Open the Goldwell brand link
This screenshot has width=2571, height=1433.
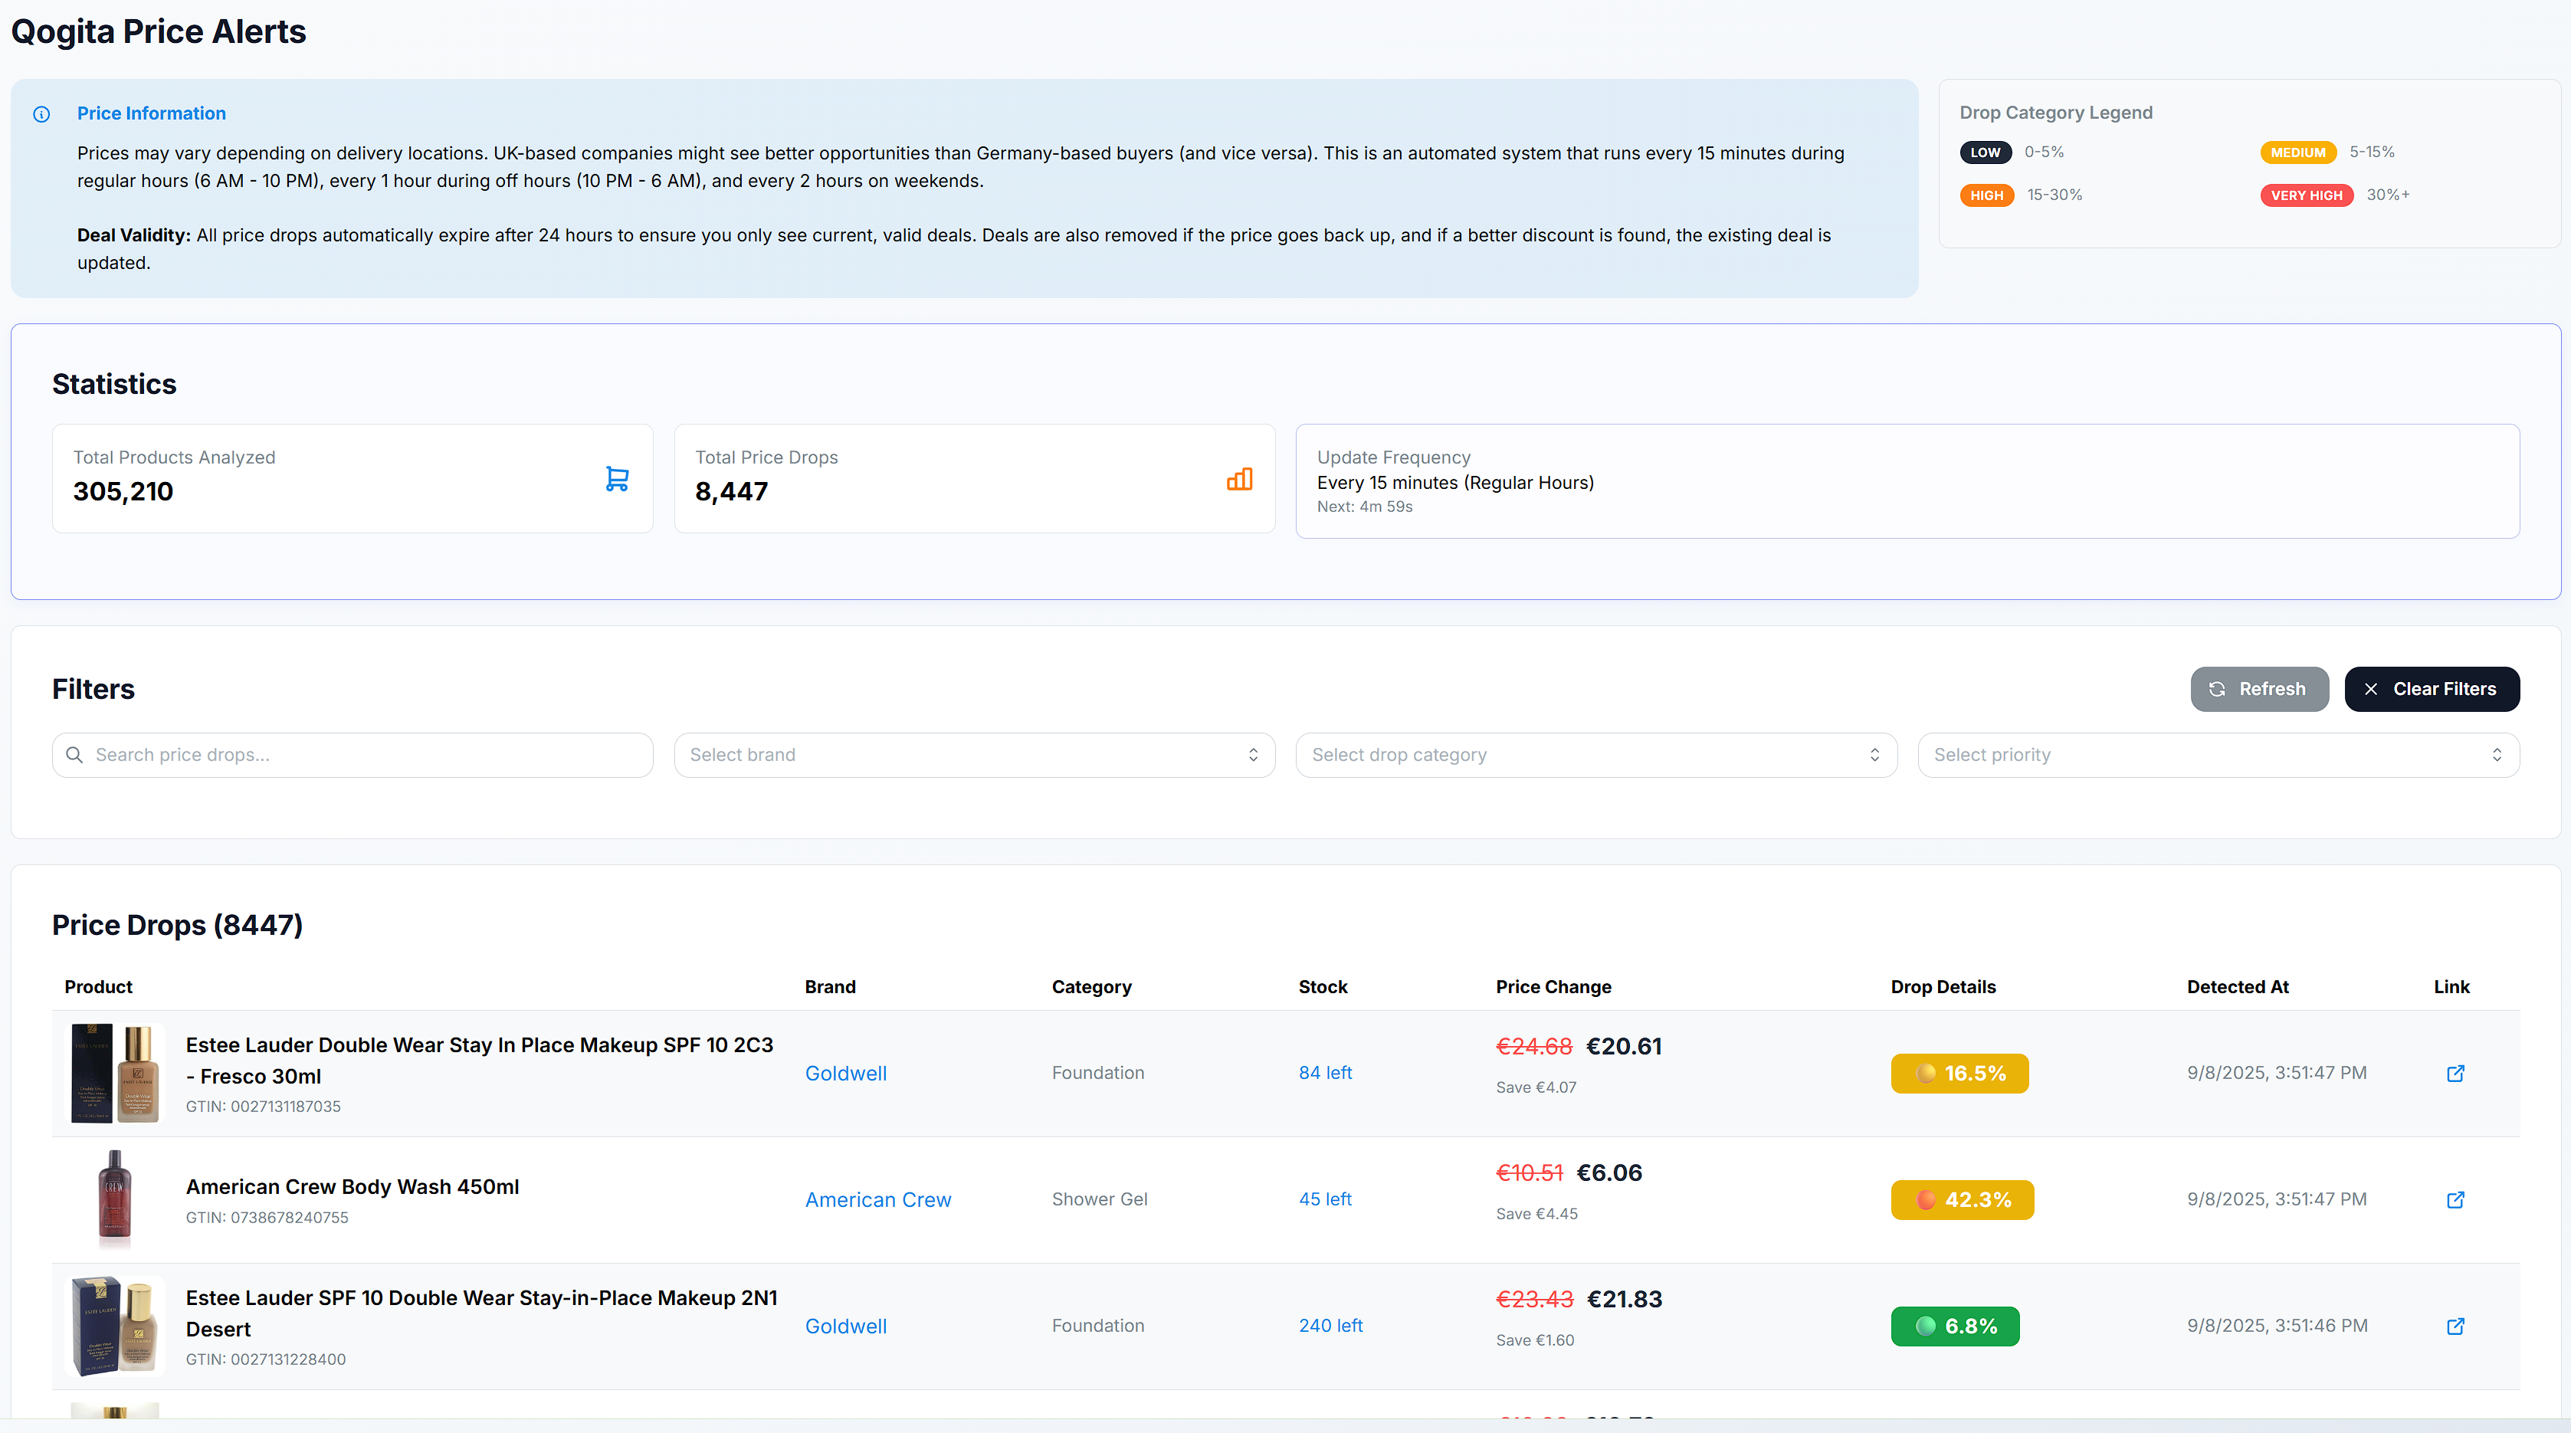845,1074
